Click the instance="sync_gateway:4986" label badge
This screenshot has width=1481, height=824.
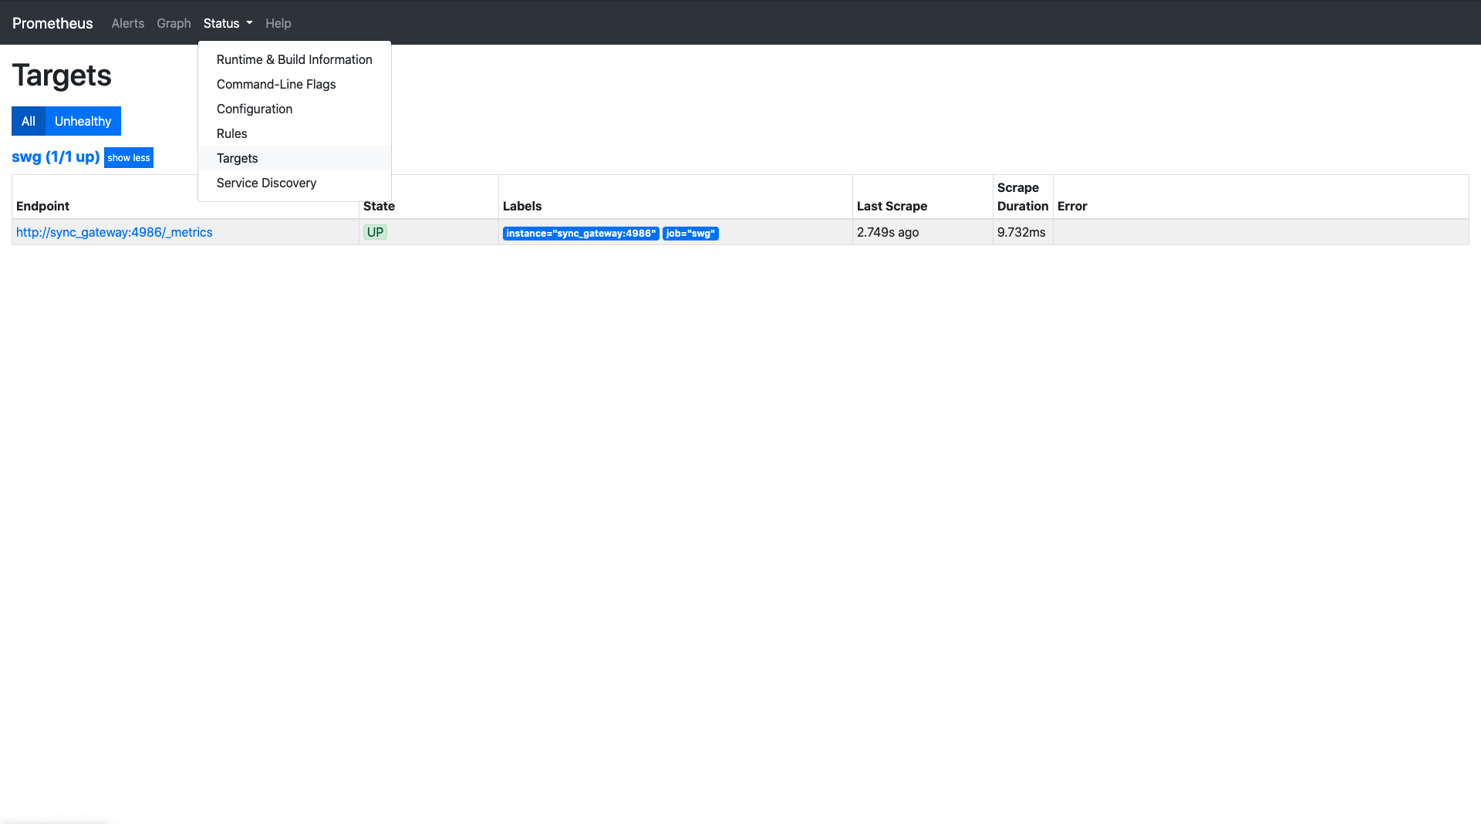[580, 233]
